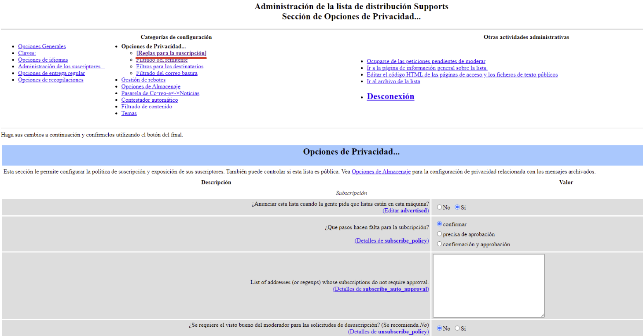This screenshot has width=643, height=336.
Task: Click the Opciones de Privacidad category heading
Action: (154, 46)
